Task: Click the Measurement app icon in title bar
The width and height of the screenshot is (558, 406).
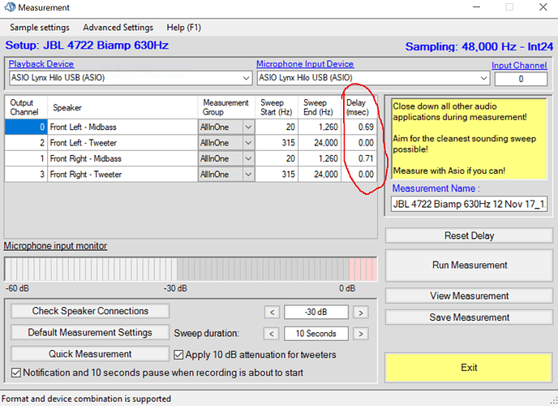Action: pyautogui.click(x=9, y=8)
